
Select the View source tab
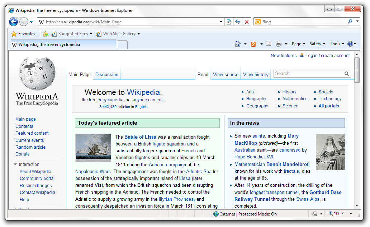pos(226,74)
